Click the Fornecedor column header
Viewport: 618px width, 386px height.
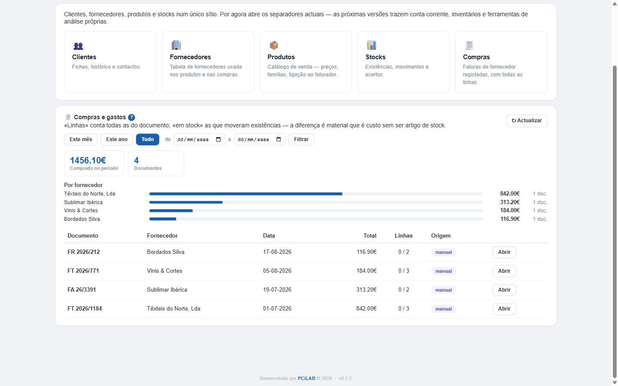tap(162, 236)
